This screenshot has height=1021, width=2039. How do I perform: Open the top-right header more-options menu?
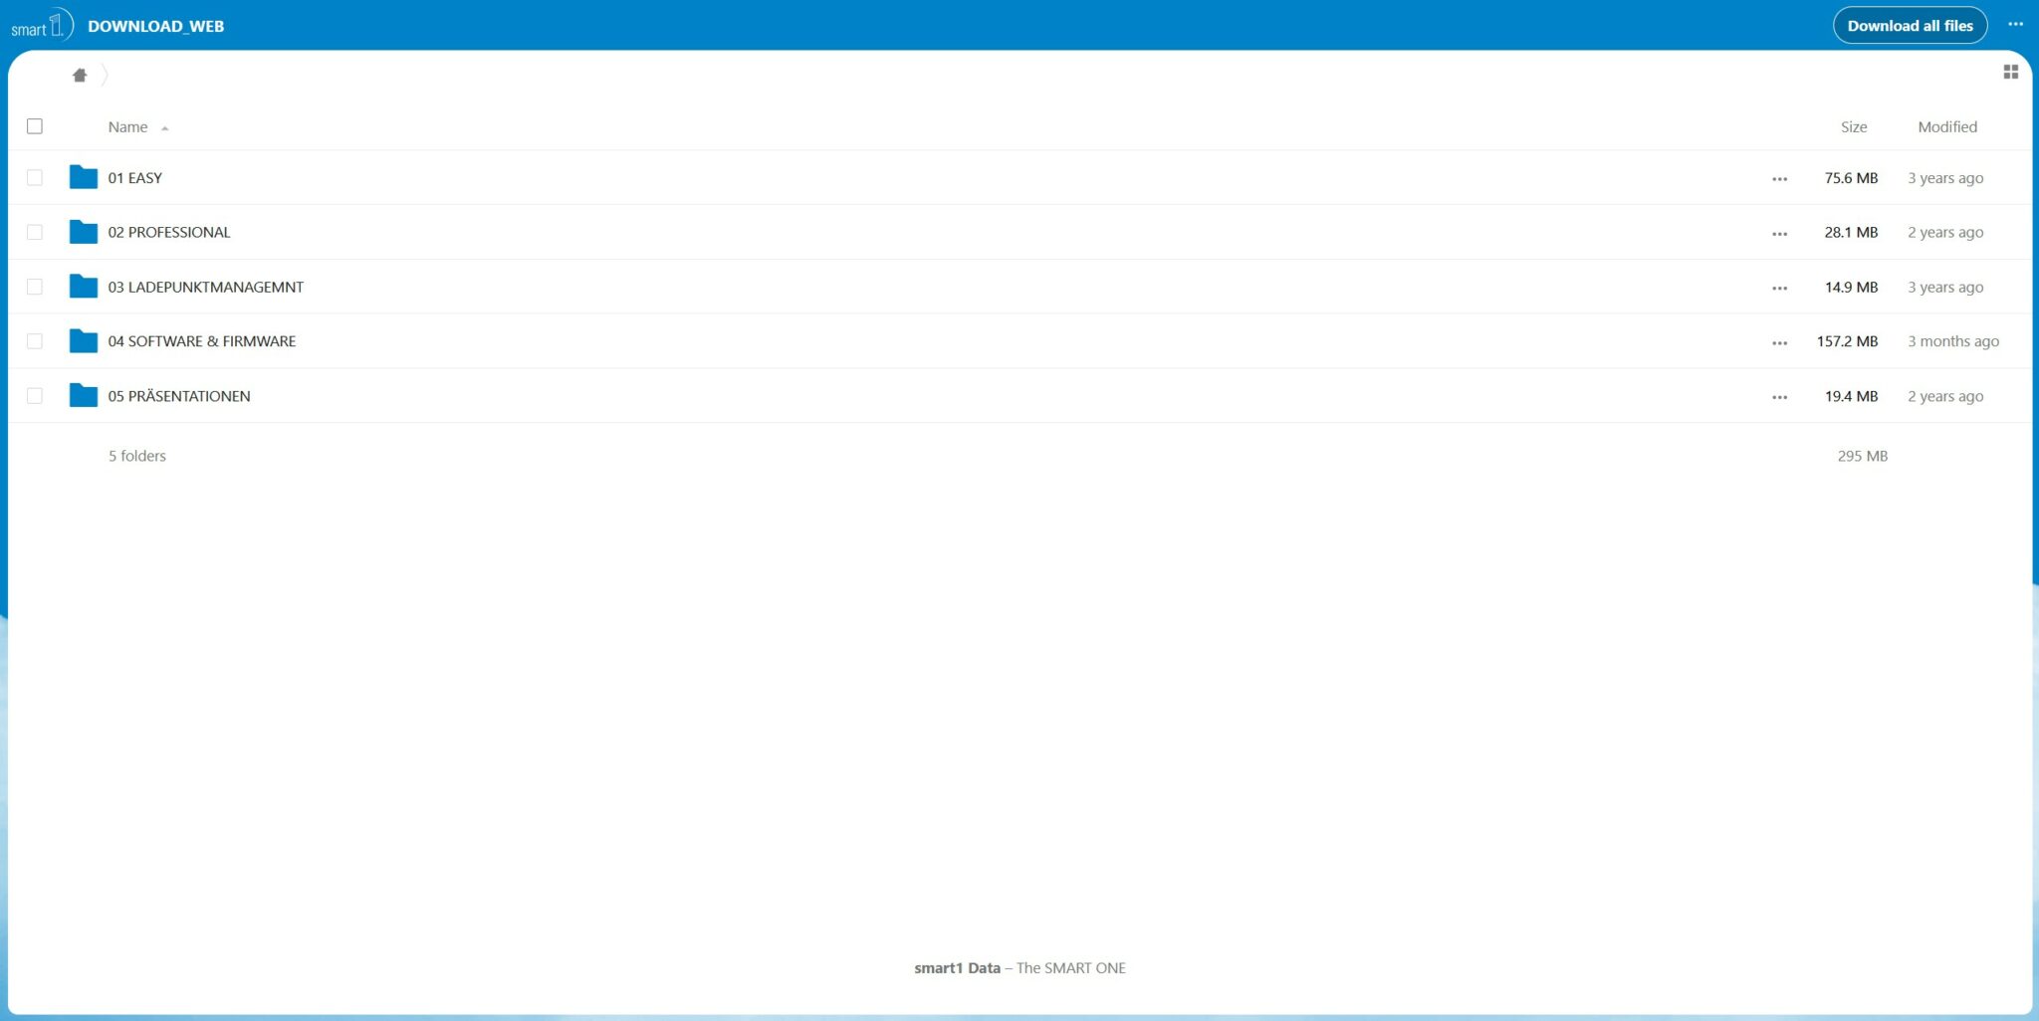tap(2015, 25)
